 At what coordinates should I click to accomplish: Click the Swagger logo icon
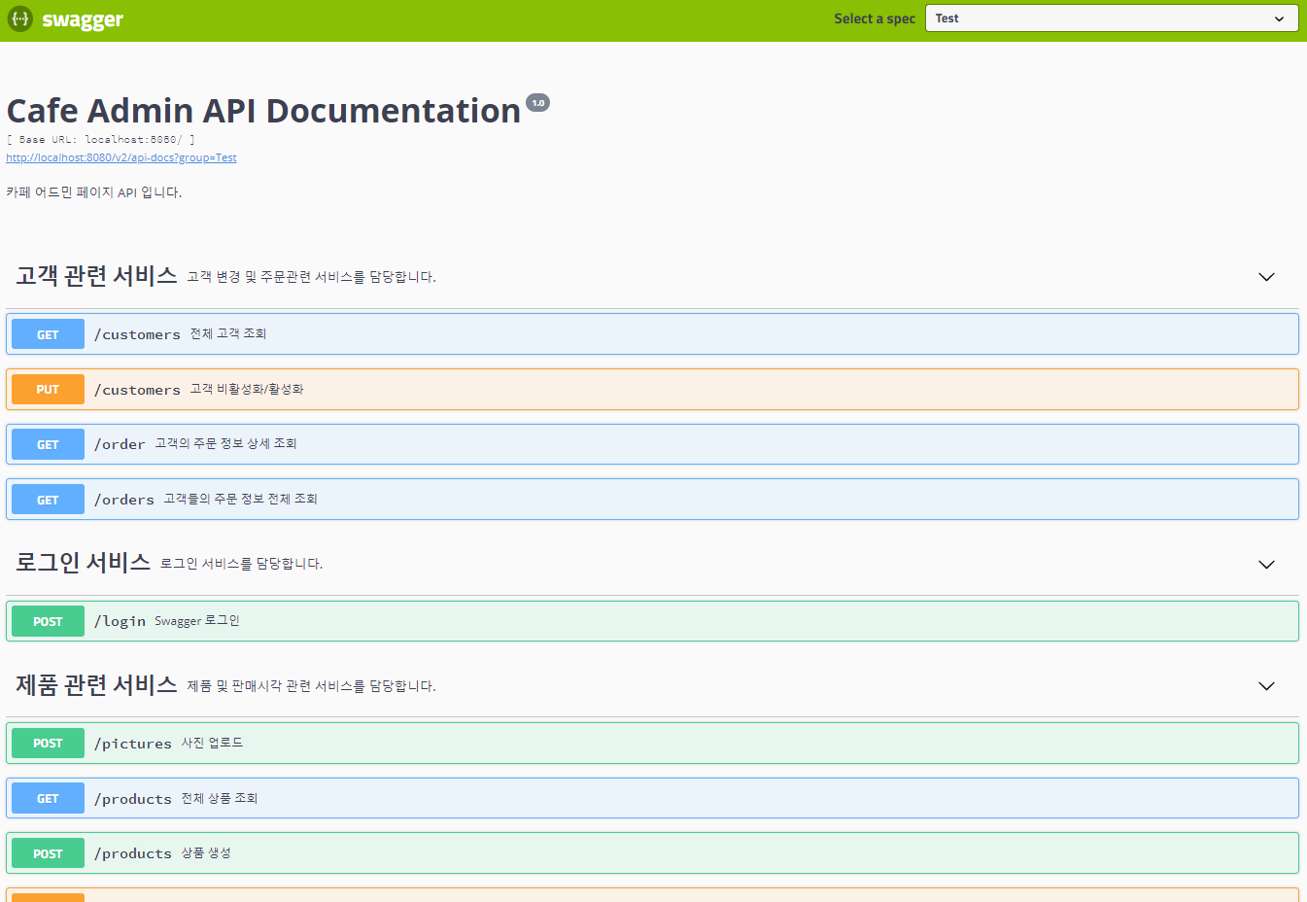[x=19, y=17]
